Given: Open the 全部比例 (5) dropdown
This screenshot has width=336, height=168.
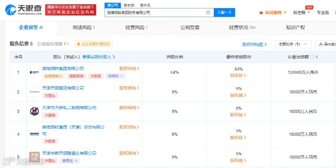Looking at the screenshot, I should [x=293, y=44].
